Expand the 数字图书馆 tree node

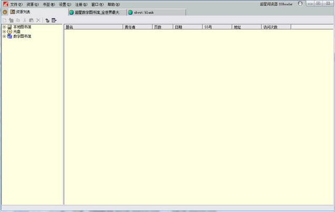coord(4,36)
